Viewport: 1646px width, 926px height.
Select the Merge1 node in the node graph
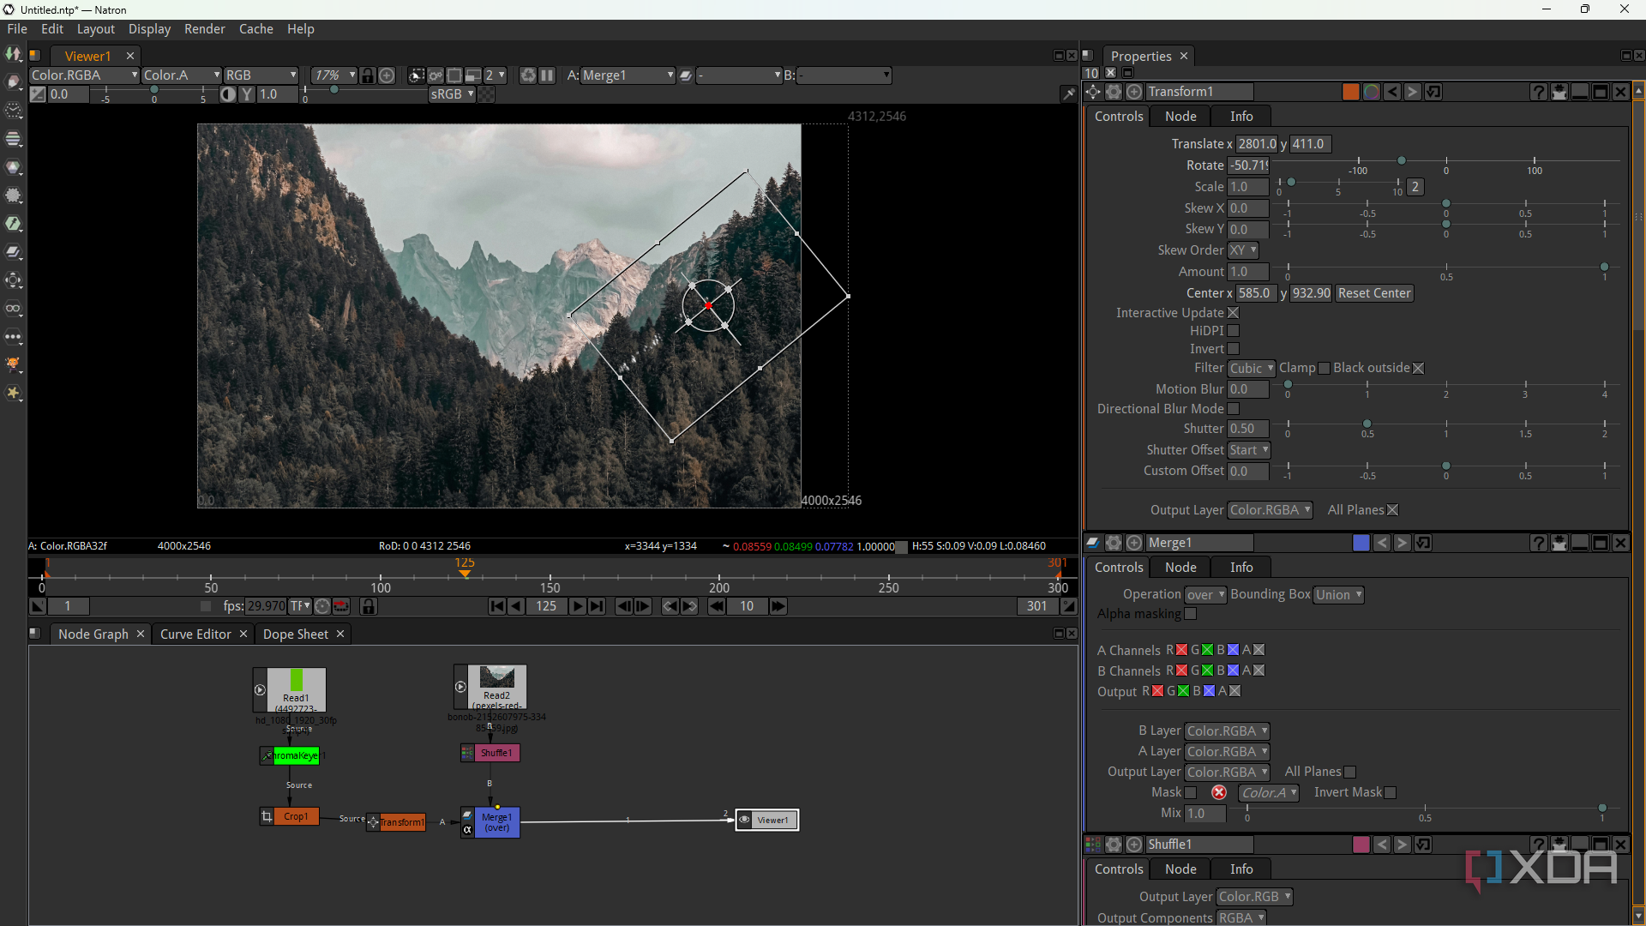click(496, 821)
